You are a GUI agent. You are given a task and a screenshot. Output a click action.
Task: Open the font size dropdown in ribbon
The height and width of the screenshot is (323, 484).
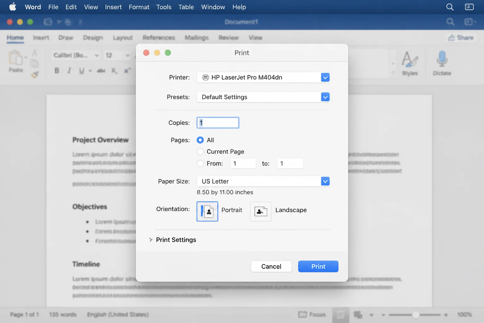click(128, 56)
